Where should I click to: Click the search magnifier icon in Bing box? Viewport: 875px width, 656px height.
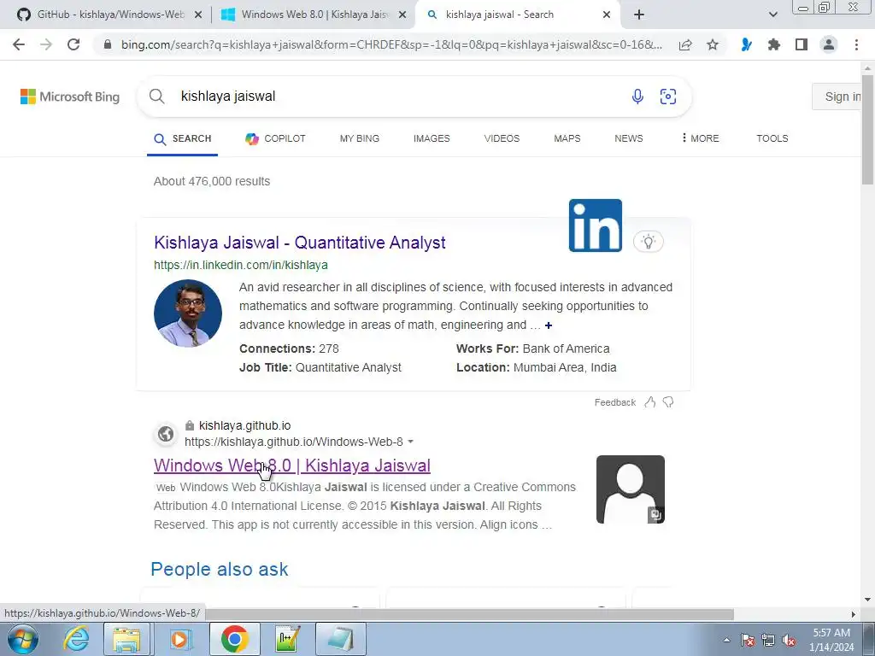(x=157, y=97)
